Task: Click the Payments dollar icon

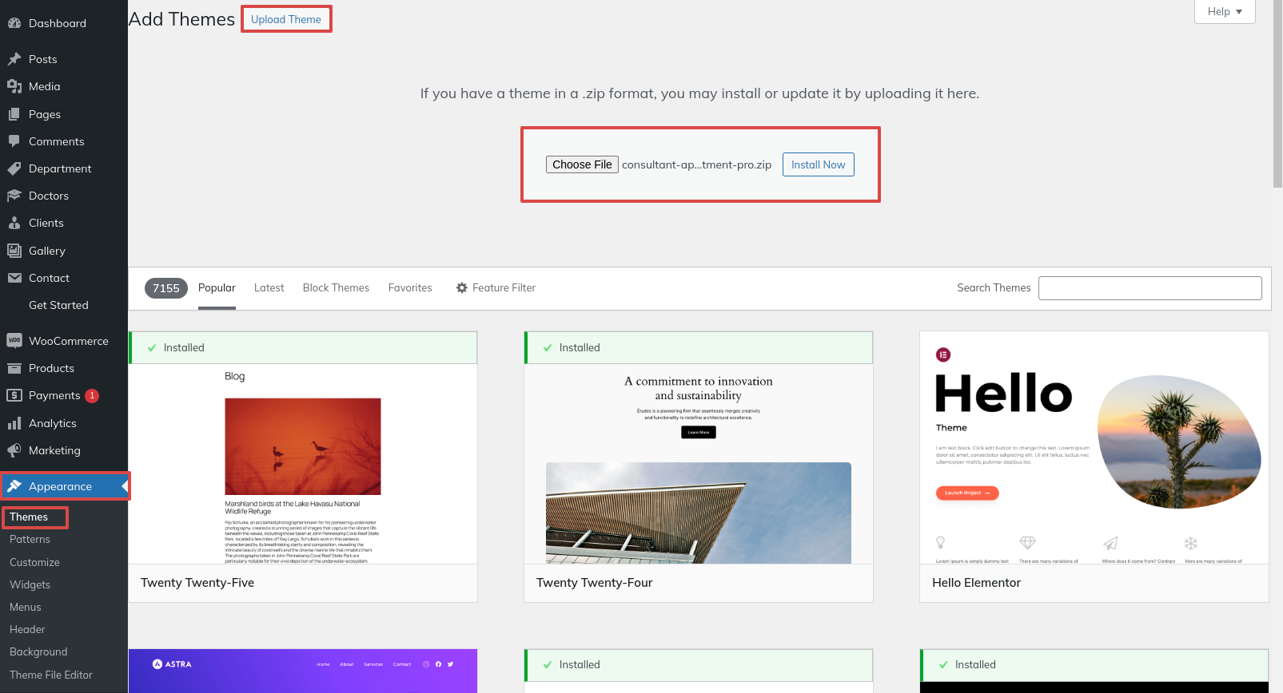Action: pyautogui.click(x=14, y=395)
